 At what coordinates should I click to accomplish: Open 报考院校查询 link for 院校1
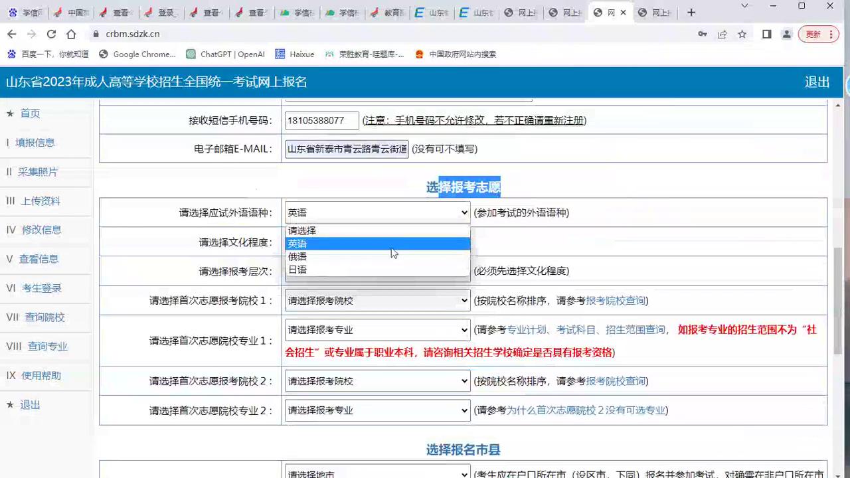tap(615, 301)
